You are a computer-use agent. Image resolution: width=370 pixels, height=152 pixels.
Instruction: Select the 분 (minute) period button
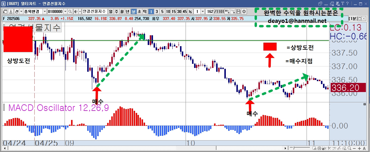click(134, 11)
